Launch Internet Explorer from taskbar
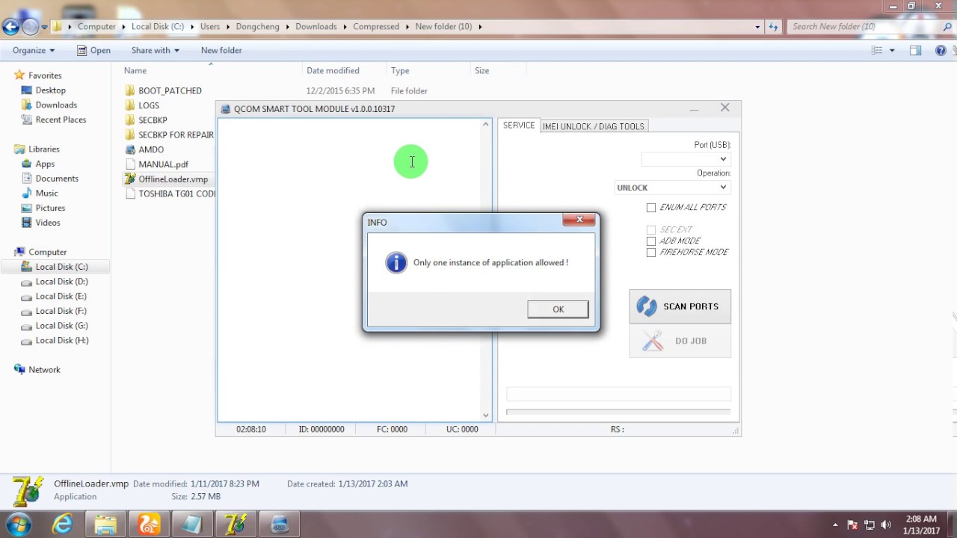 click(x=62, y=525)
